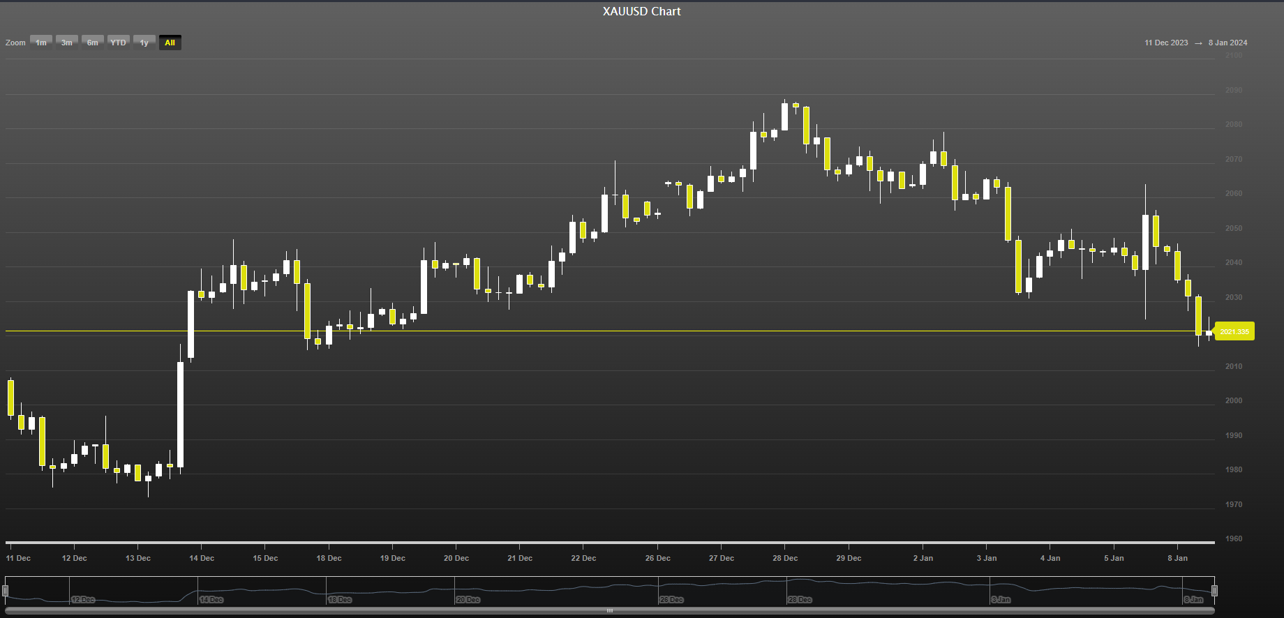Screen dimensions: 1284x618
Task: Choose the 6m zoom range
Action: tap(93, 43)
